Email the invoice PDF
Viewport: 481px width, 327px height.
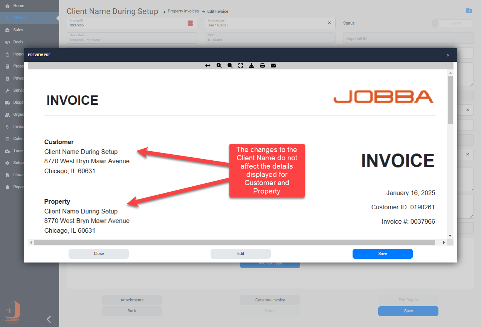point(273,66)
